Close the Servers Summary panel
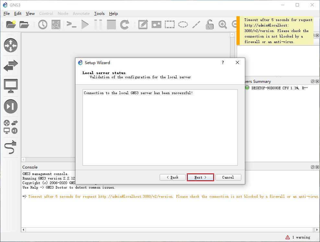Image resolution: width=320 pixels, height=242 pixels. [x=317, y=81]
